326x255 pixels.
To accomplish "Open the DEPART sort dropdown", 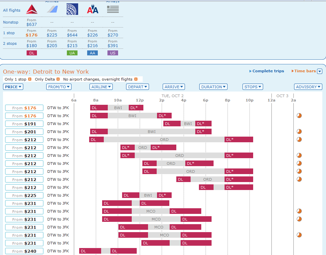I will (137, 87).
